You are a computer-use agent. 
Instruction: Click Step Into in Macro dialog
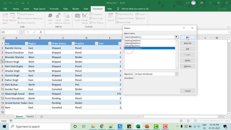pyautogui.click(x=188, y=43)
